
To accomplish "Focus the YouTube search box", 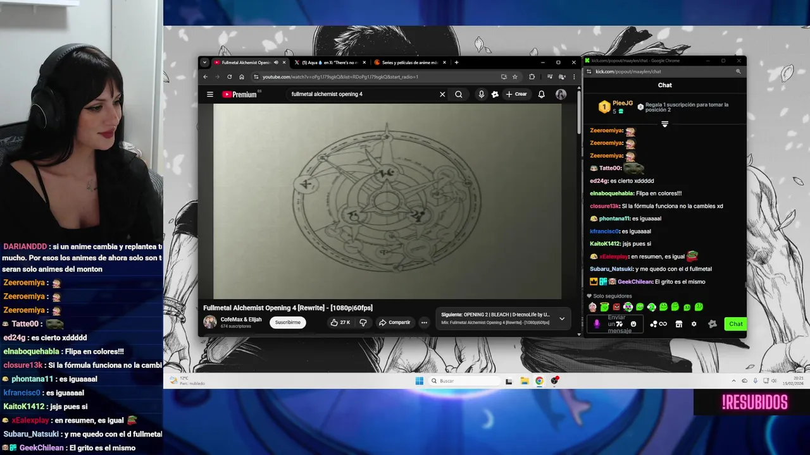I will pos(362,94).
